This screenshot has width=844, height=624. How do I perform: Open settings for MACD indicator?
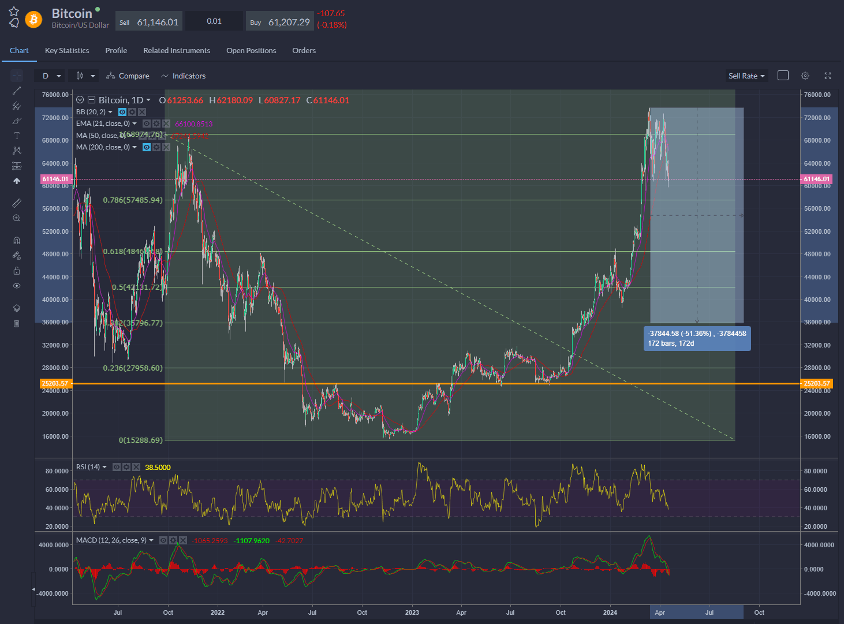tap(173, 540)
